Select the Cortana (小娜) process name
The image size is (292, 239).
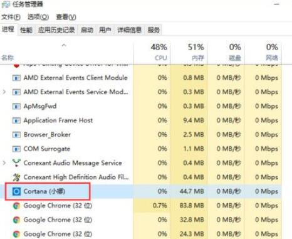tap(44, 191)
